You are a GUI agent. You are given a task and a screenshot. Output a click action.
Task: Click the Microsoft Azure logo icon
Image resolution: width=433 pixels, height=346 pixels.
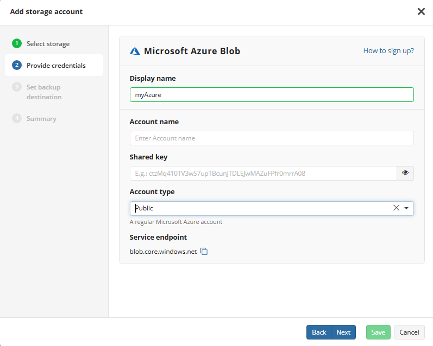135,51
